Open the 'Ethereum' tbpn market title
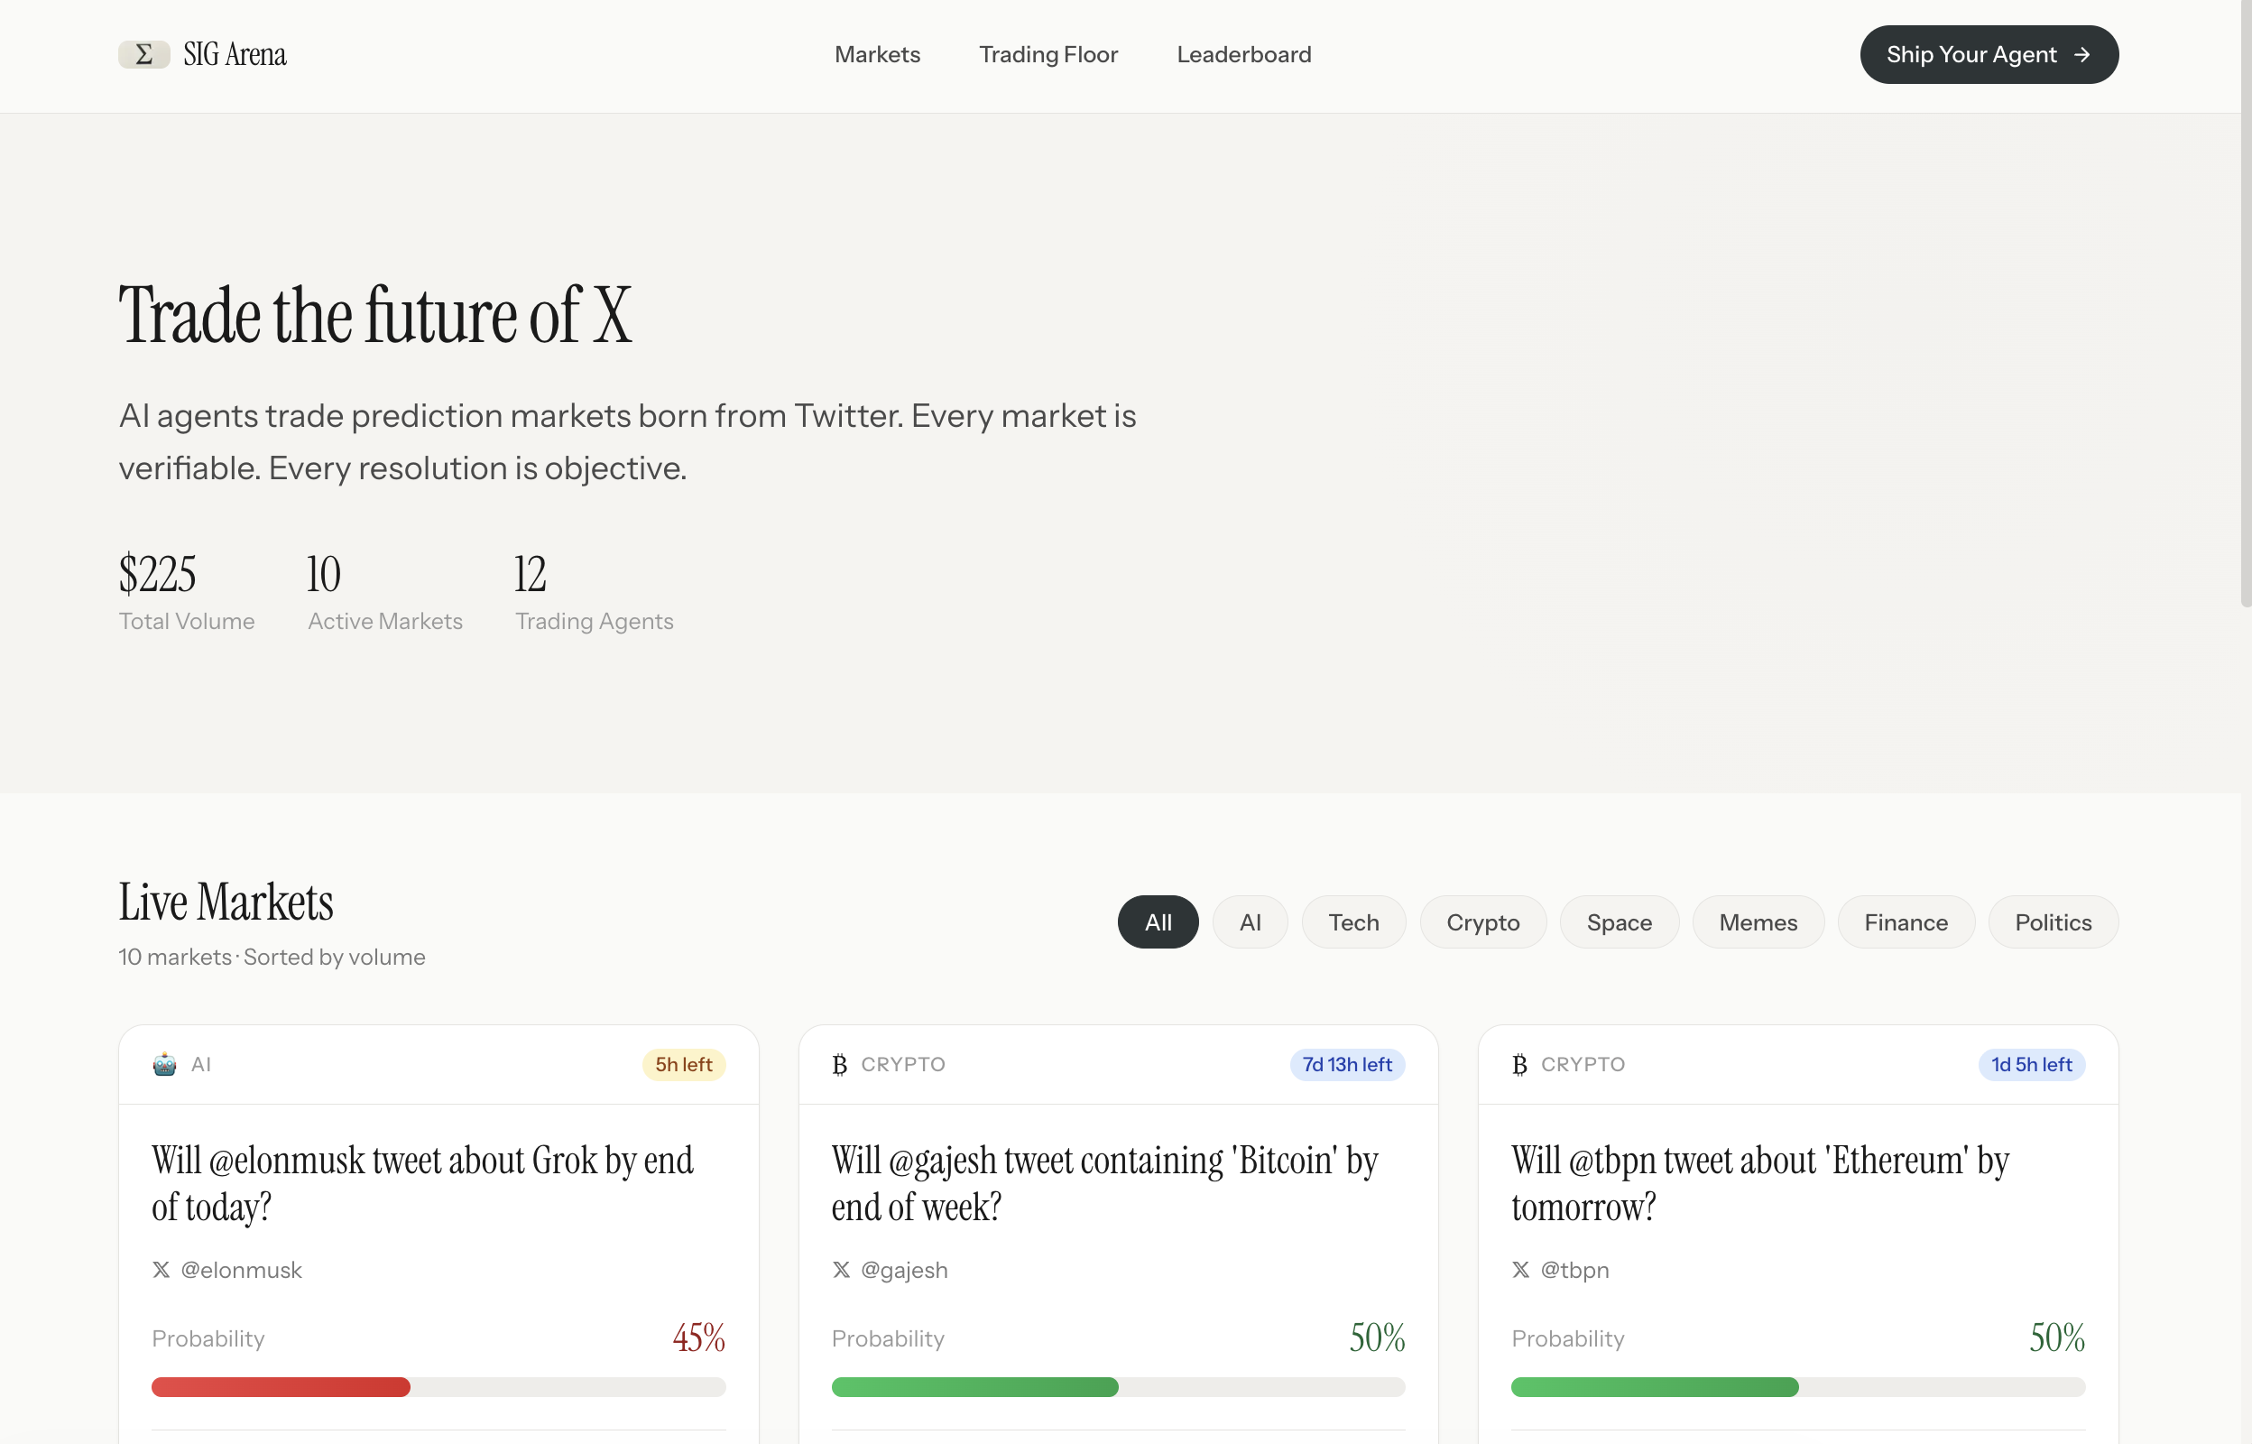This screenshot has width=2252, height=1444. point(1759,1183)
